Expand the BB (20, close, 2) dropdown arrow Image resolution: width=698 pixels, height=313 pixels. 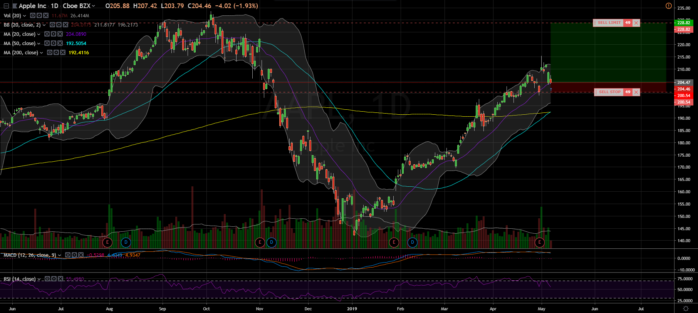tap(44, 25)
